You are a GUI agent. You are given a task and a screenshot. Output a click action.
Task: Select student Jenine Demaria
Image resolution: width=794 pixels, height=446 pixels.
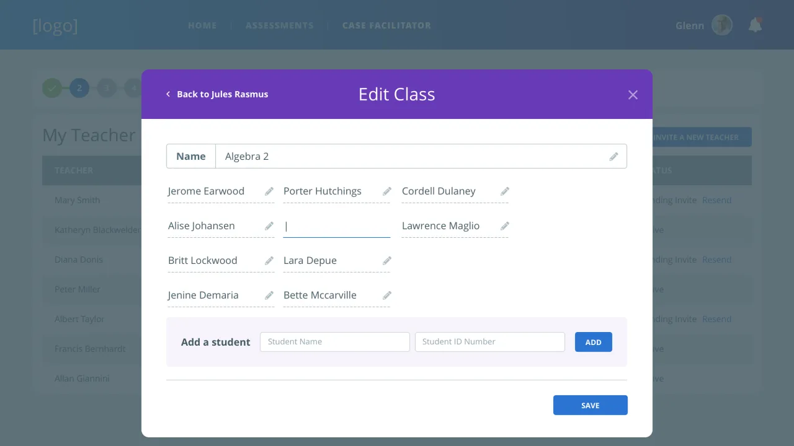[x=203, y=295]
